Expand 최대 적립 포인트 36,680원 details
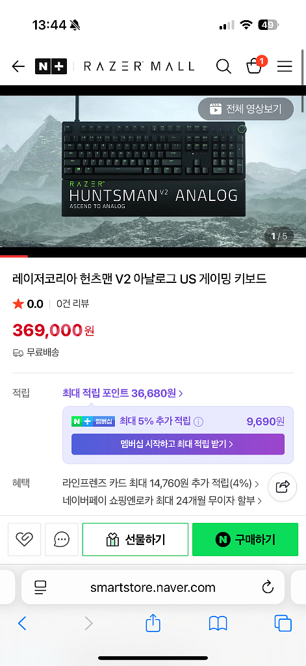The image size is (306, 666). tap(123, 393)
